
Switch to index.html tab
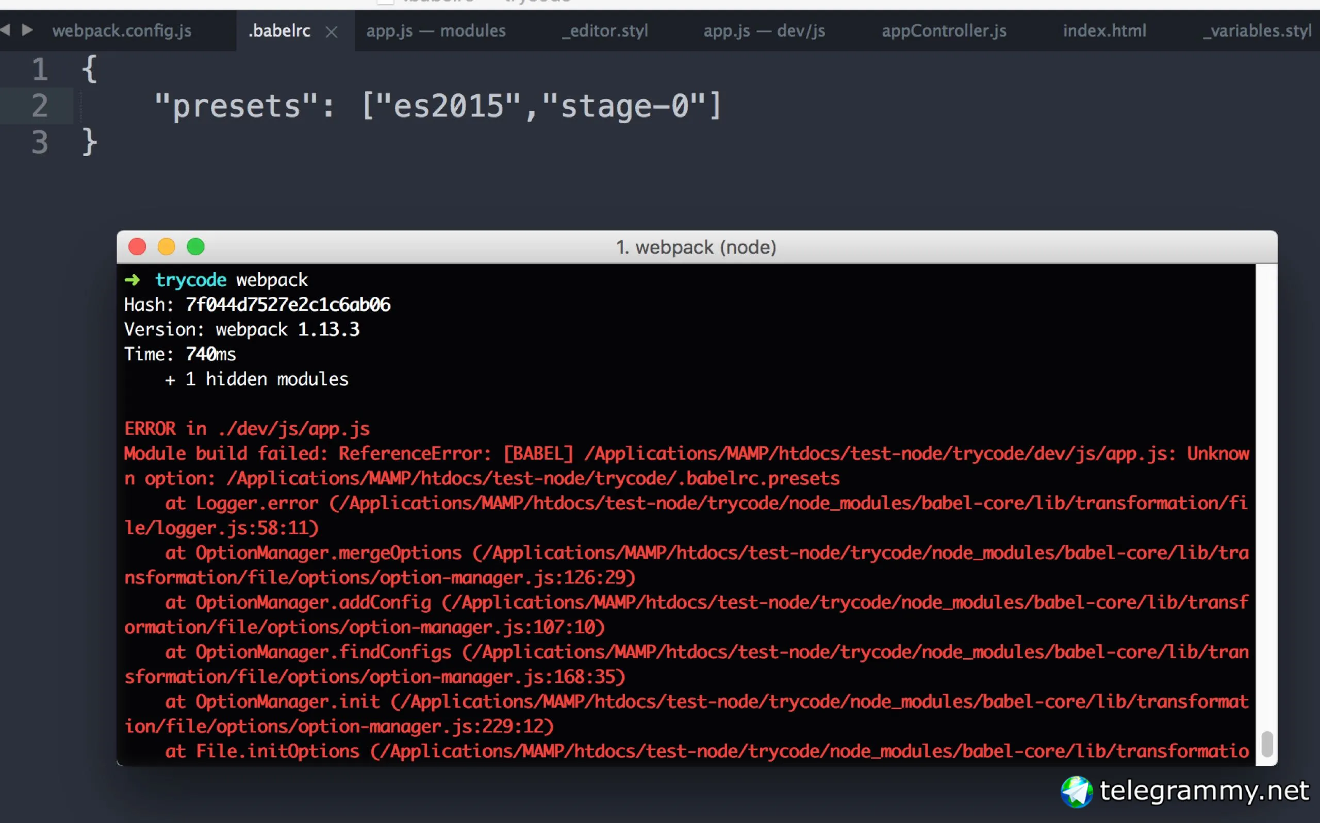[x=1104, y=31]
